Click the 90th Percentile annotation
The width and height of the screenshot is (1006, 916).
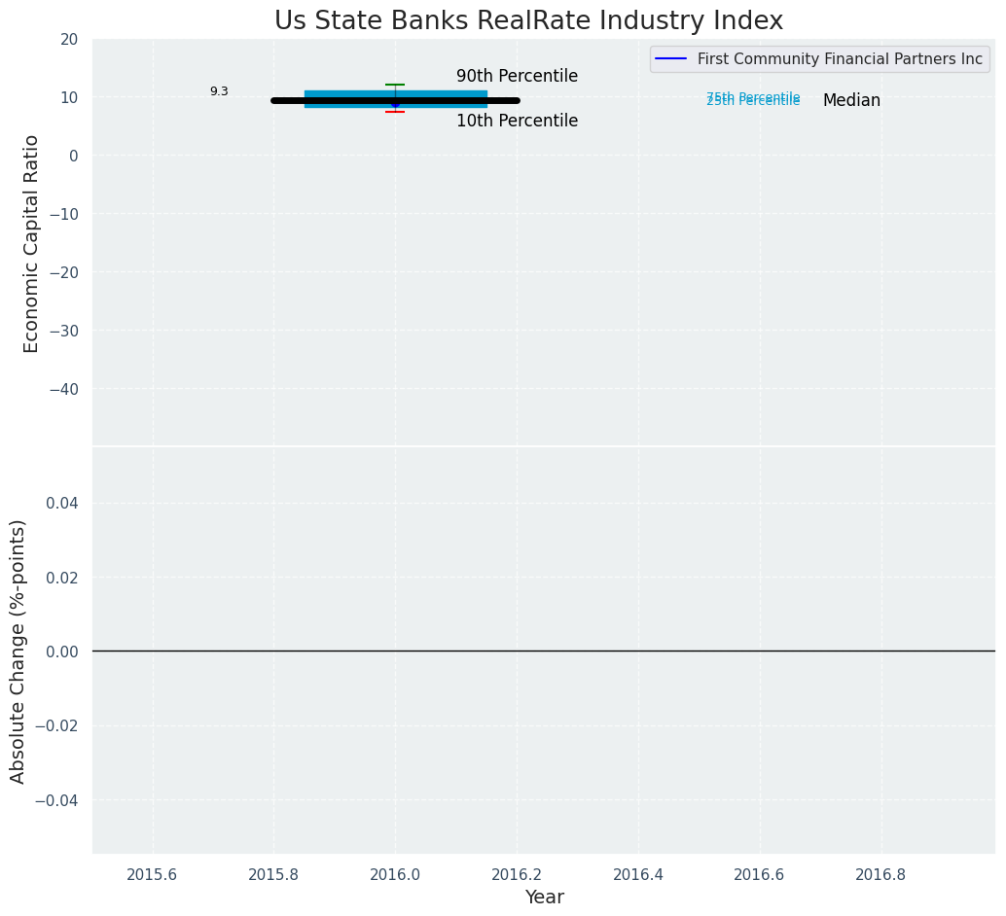517,77
